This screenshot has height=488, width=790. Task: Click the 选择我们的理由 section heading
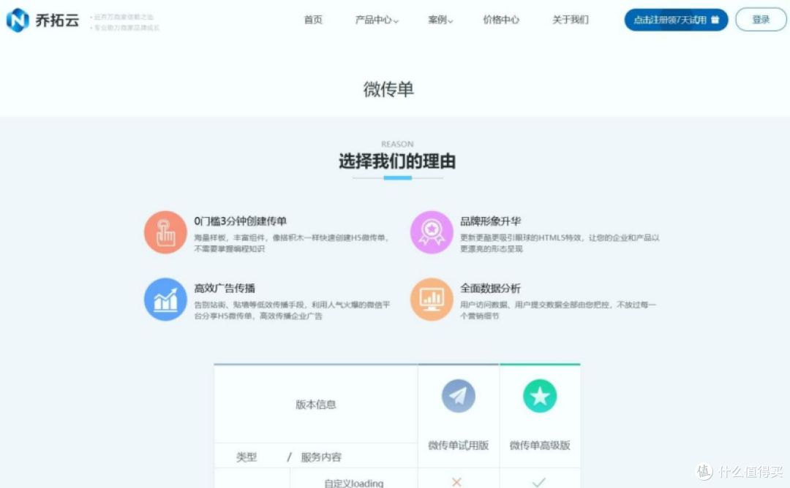click(x=397, y=161)
